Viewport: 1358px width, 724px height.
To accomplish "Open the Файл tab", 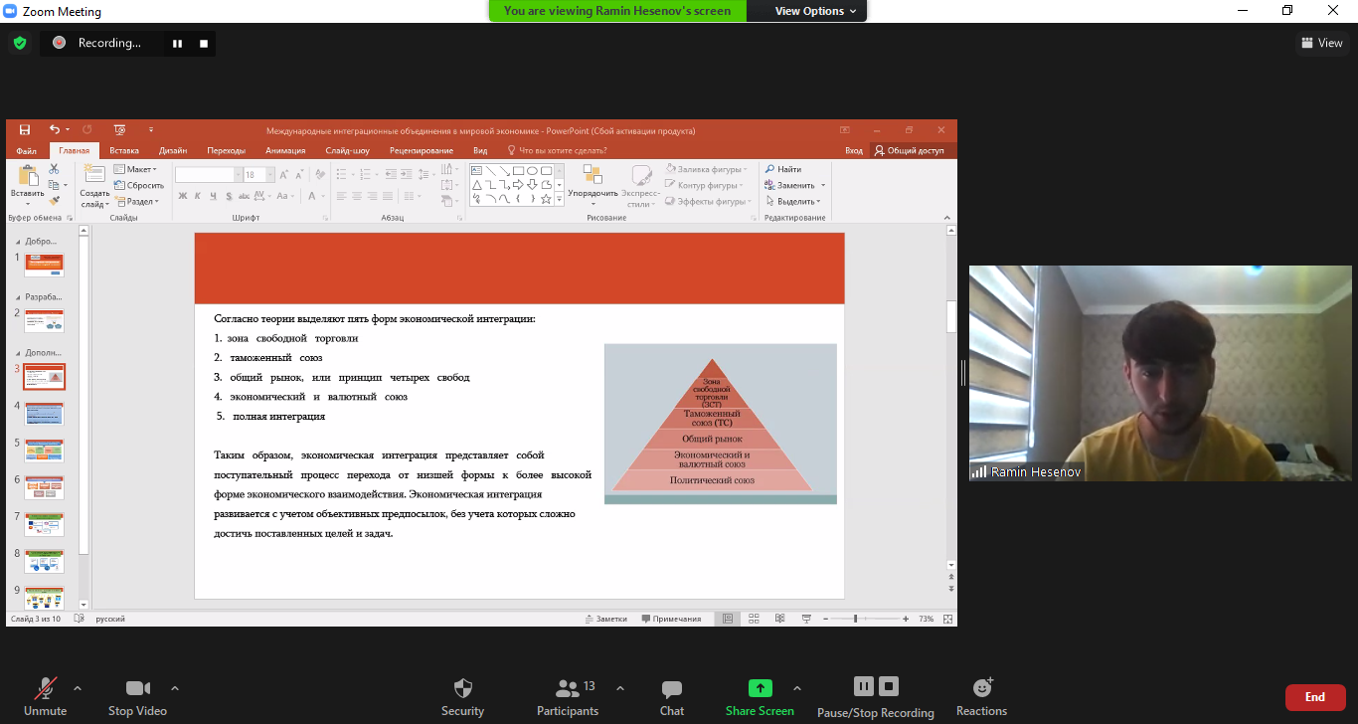I will tap(27, 150).
